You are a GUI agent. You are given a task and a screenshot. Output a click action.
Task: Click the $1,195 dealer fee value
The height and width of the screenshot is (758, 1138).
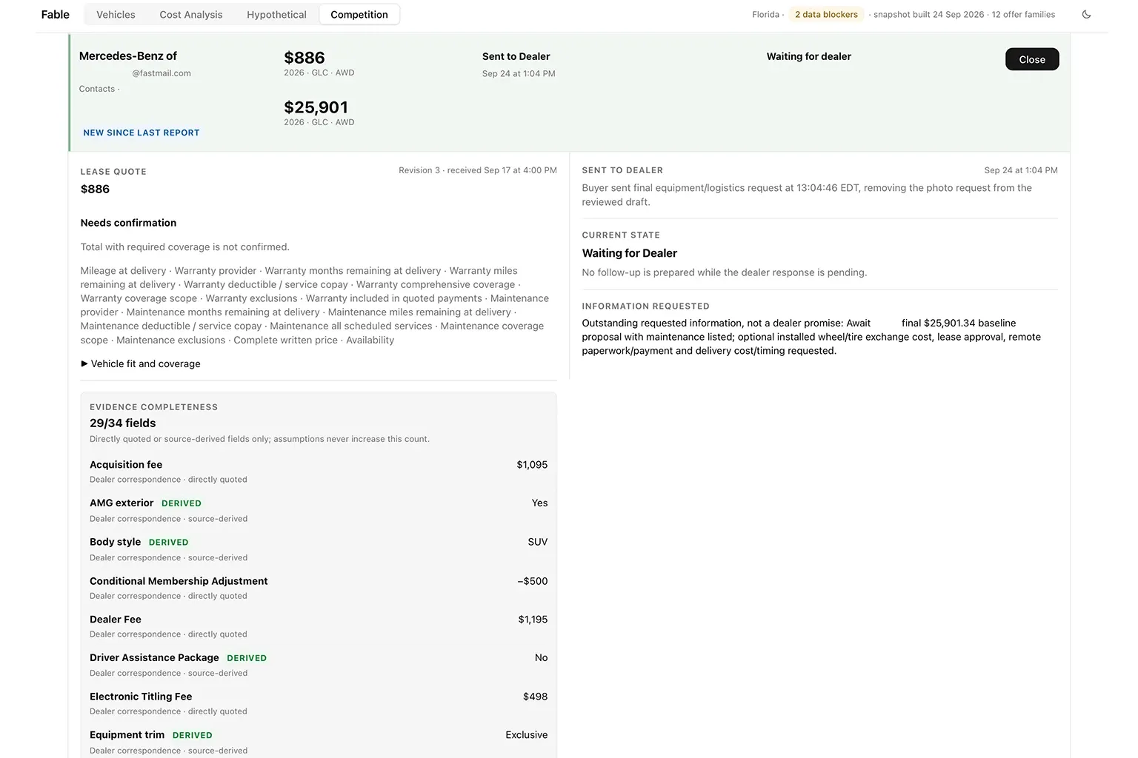point(533,620)
